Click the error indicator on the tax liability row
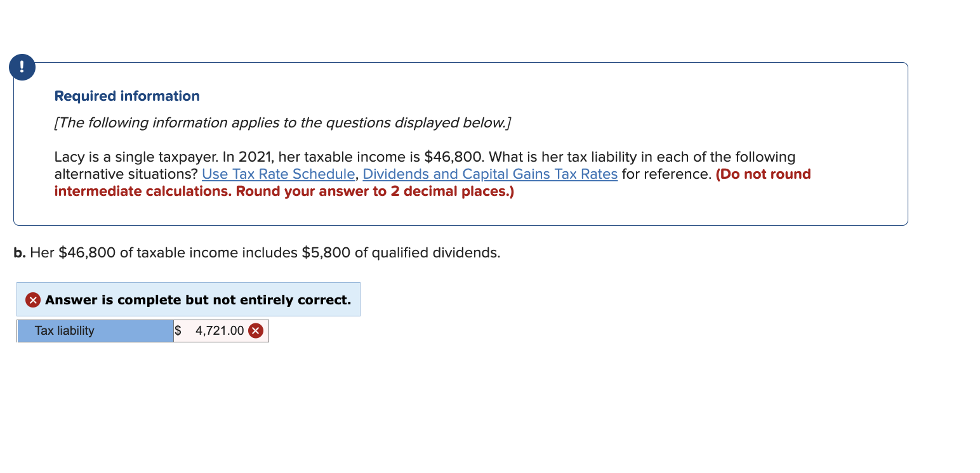The width and height of the screenshot is (980, 473). (x=256, y=330)
